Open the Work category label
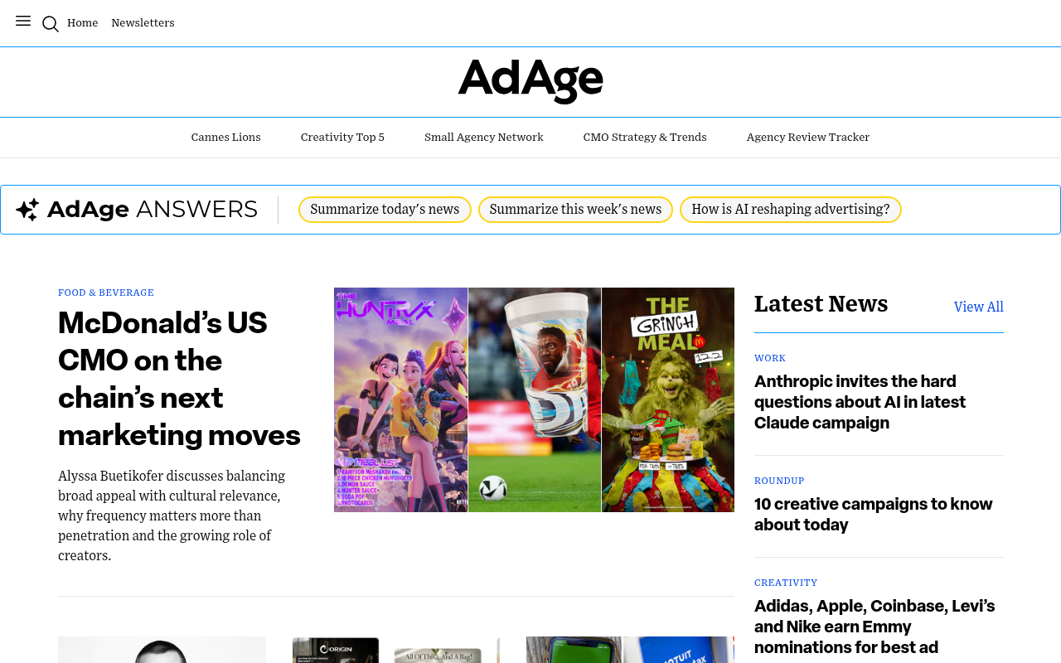Viewport: 1061px width, 663px height. click(770, 358)
